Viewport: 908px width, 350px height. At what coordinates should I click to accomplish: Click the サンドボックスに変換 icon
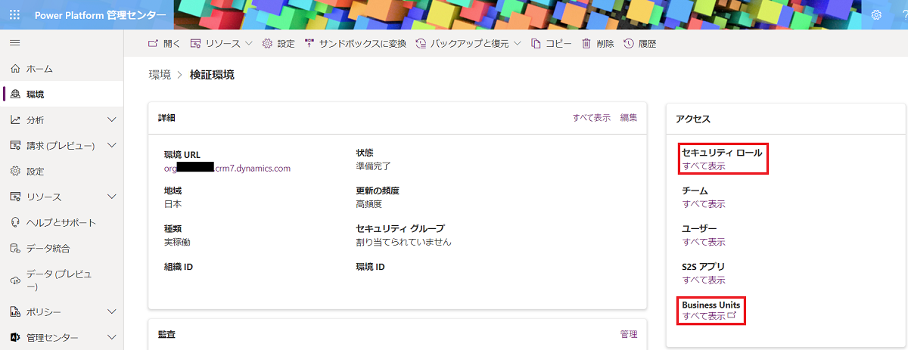[x=309, y=44]
